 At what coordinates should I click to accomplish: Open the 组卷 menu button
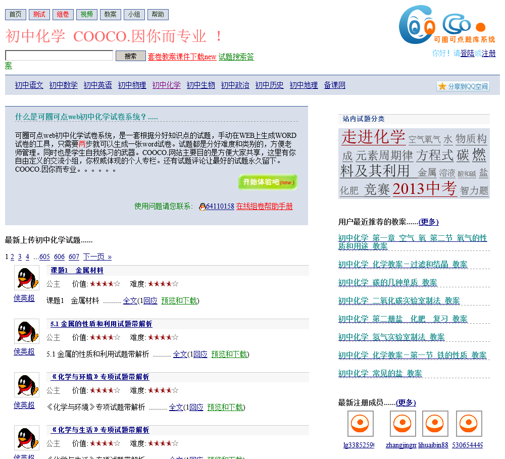pyautogui.click(x=63, y=15)
